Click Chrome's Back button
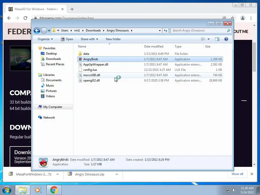This screenshot has height=195, width=260. (9, 18)
